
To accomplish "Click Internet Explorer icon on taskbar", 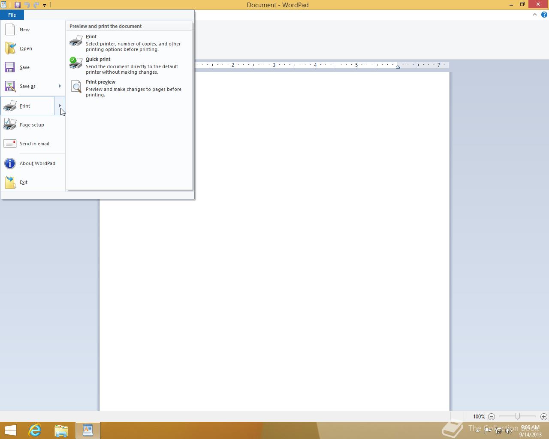I will 35,430.
